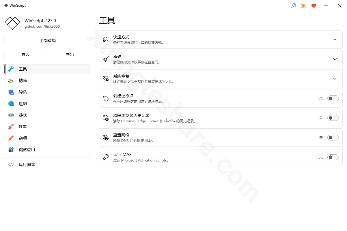Viewport: 347px width, 231px height.
Task: Click the orange bug report icon
Action: click(x=303, y=5)
